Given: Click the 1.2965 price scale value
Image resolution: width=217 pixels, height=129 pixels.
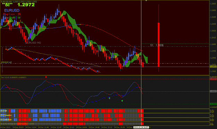Looking at the screenshot, I should tap(213, 71).
